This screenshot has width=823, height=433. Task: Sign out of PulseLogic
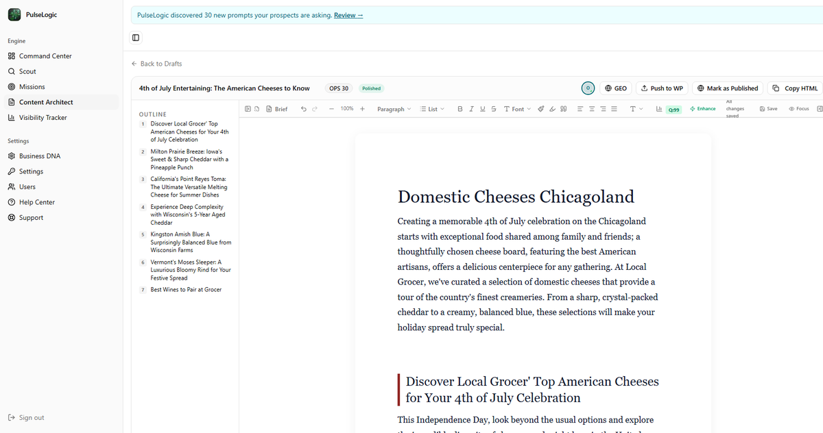tap(26, 418)
